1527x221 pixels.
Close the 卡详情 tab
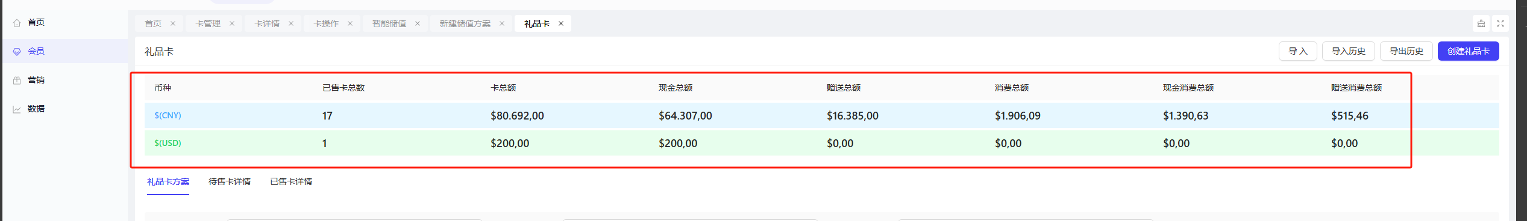point(291,23)
